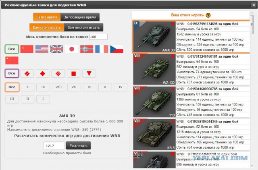Pick the Czech flag filter
Screen dimensions: 258x170
(x=117, y=49)
